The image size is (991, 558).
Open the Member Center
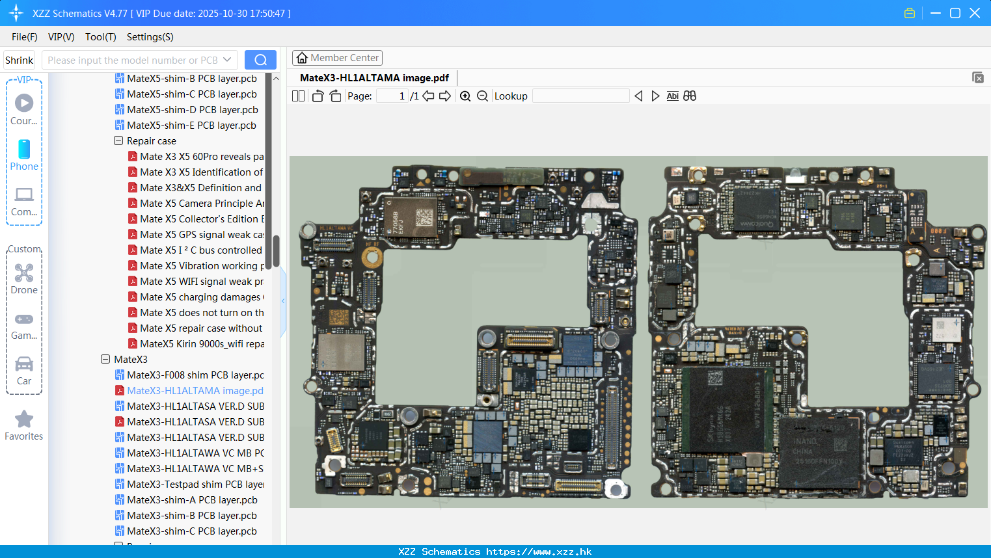(x=337, y=58)
